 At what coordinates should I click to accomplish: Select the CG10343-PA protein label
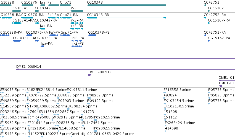tap(46, 38)
